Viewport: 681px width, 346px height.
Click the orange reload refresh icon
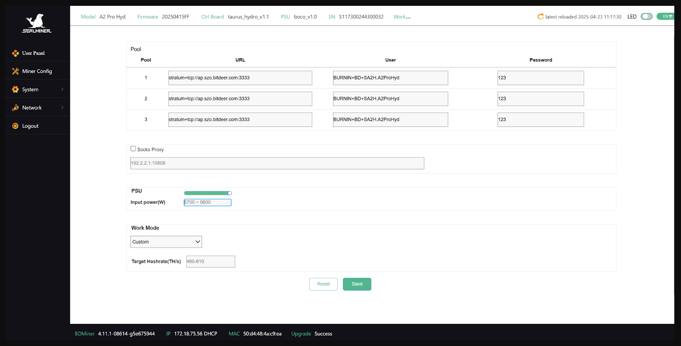pos(540,17)
